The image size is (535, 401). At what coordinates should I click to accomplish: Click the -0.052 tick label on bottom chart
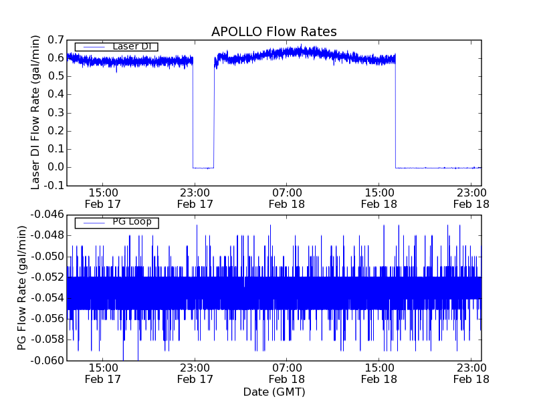tap(47, 277)
